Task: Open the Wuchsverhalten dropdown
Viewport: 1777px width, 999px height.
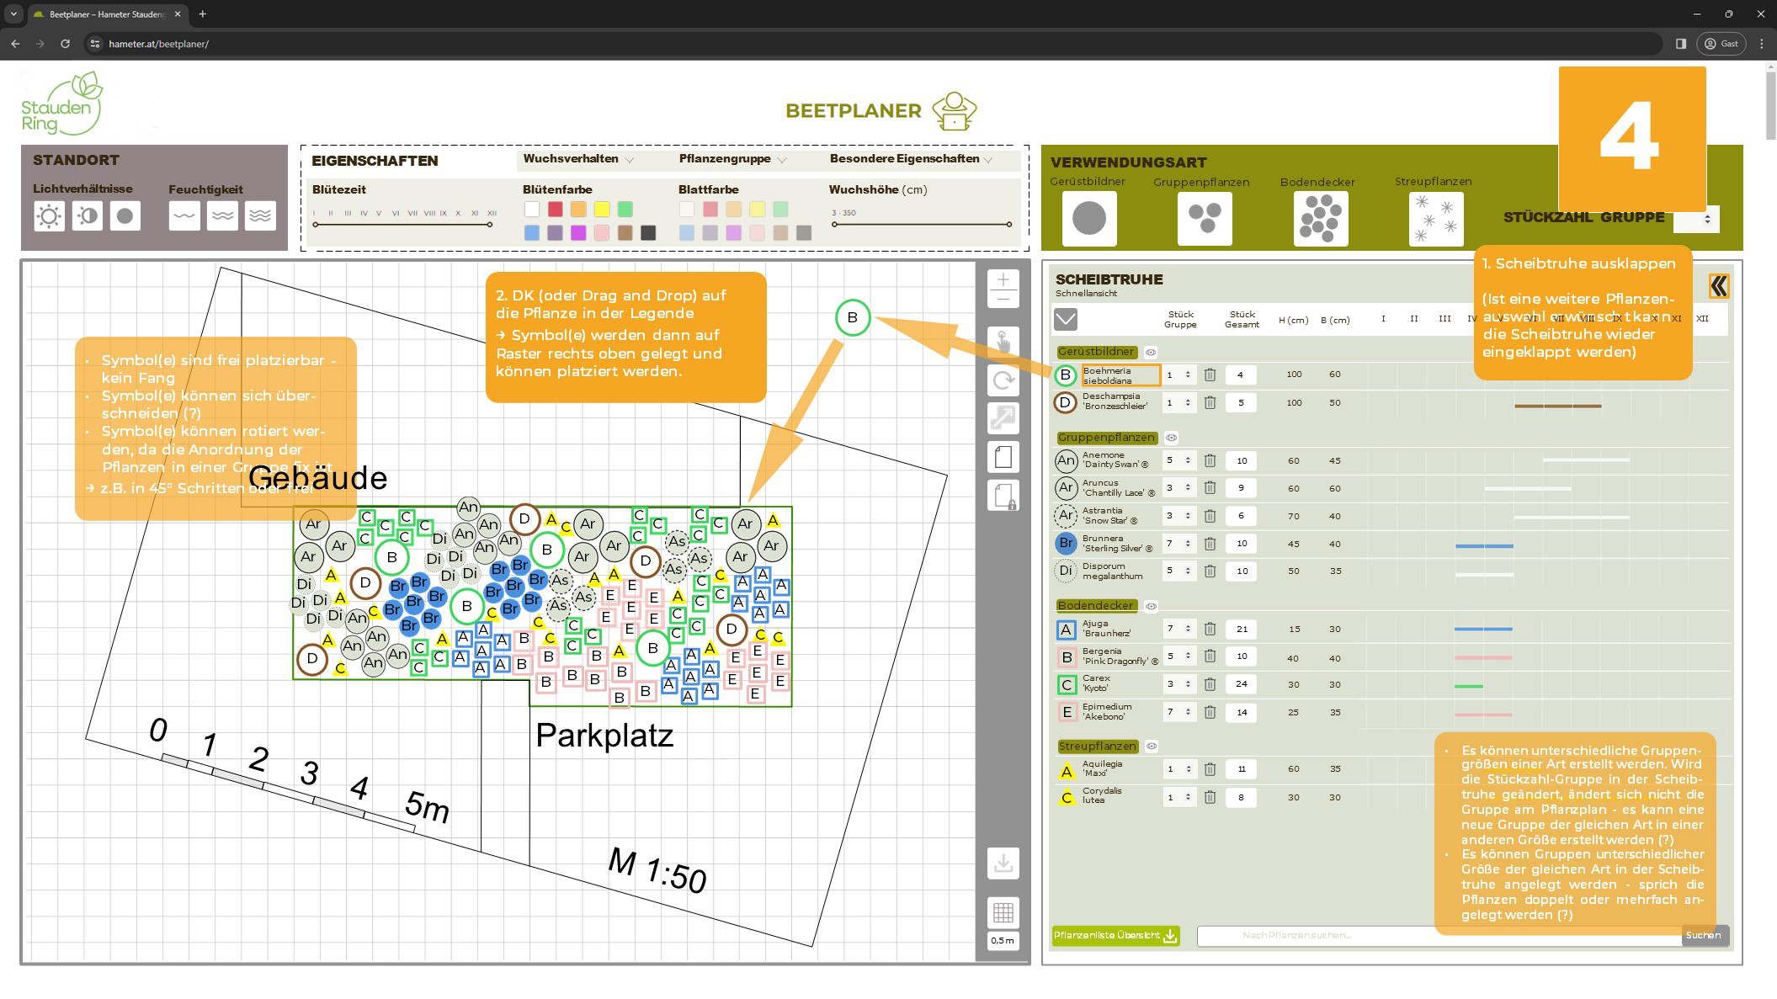Action: tap(578, 159)
